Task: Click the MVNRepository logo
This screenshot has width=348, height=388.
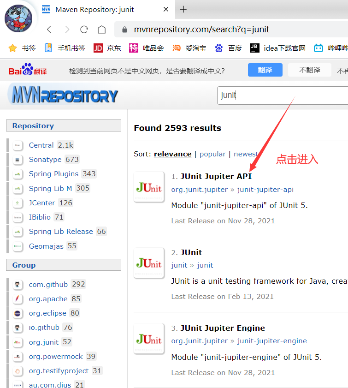Action: 63,95
